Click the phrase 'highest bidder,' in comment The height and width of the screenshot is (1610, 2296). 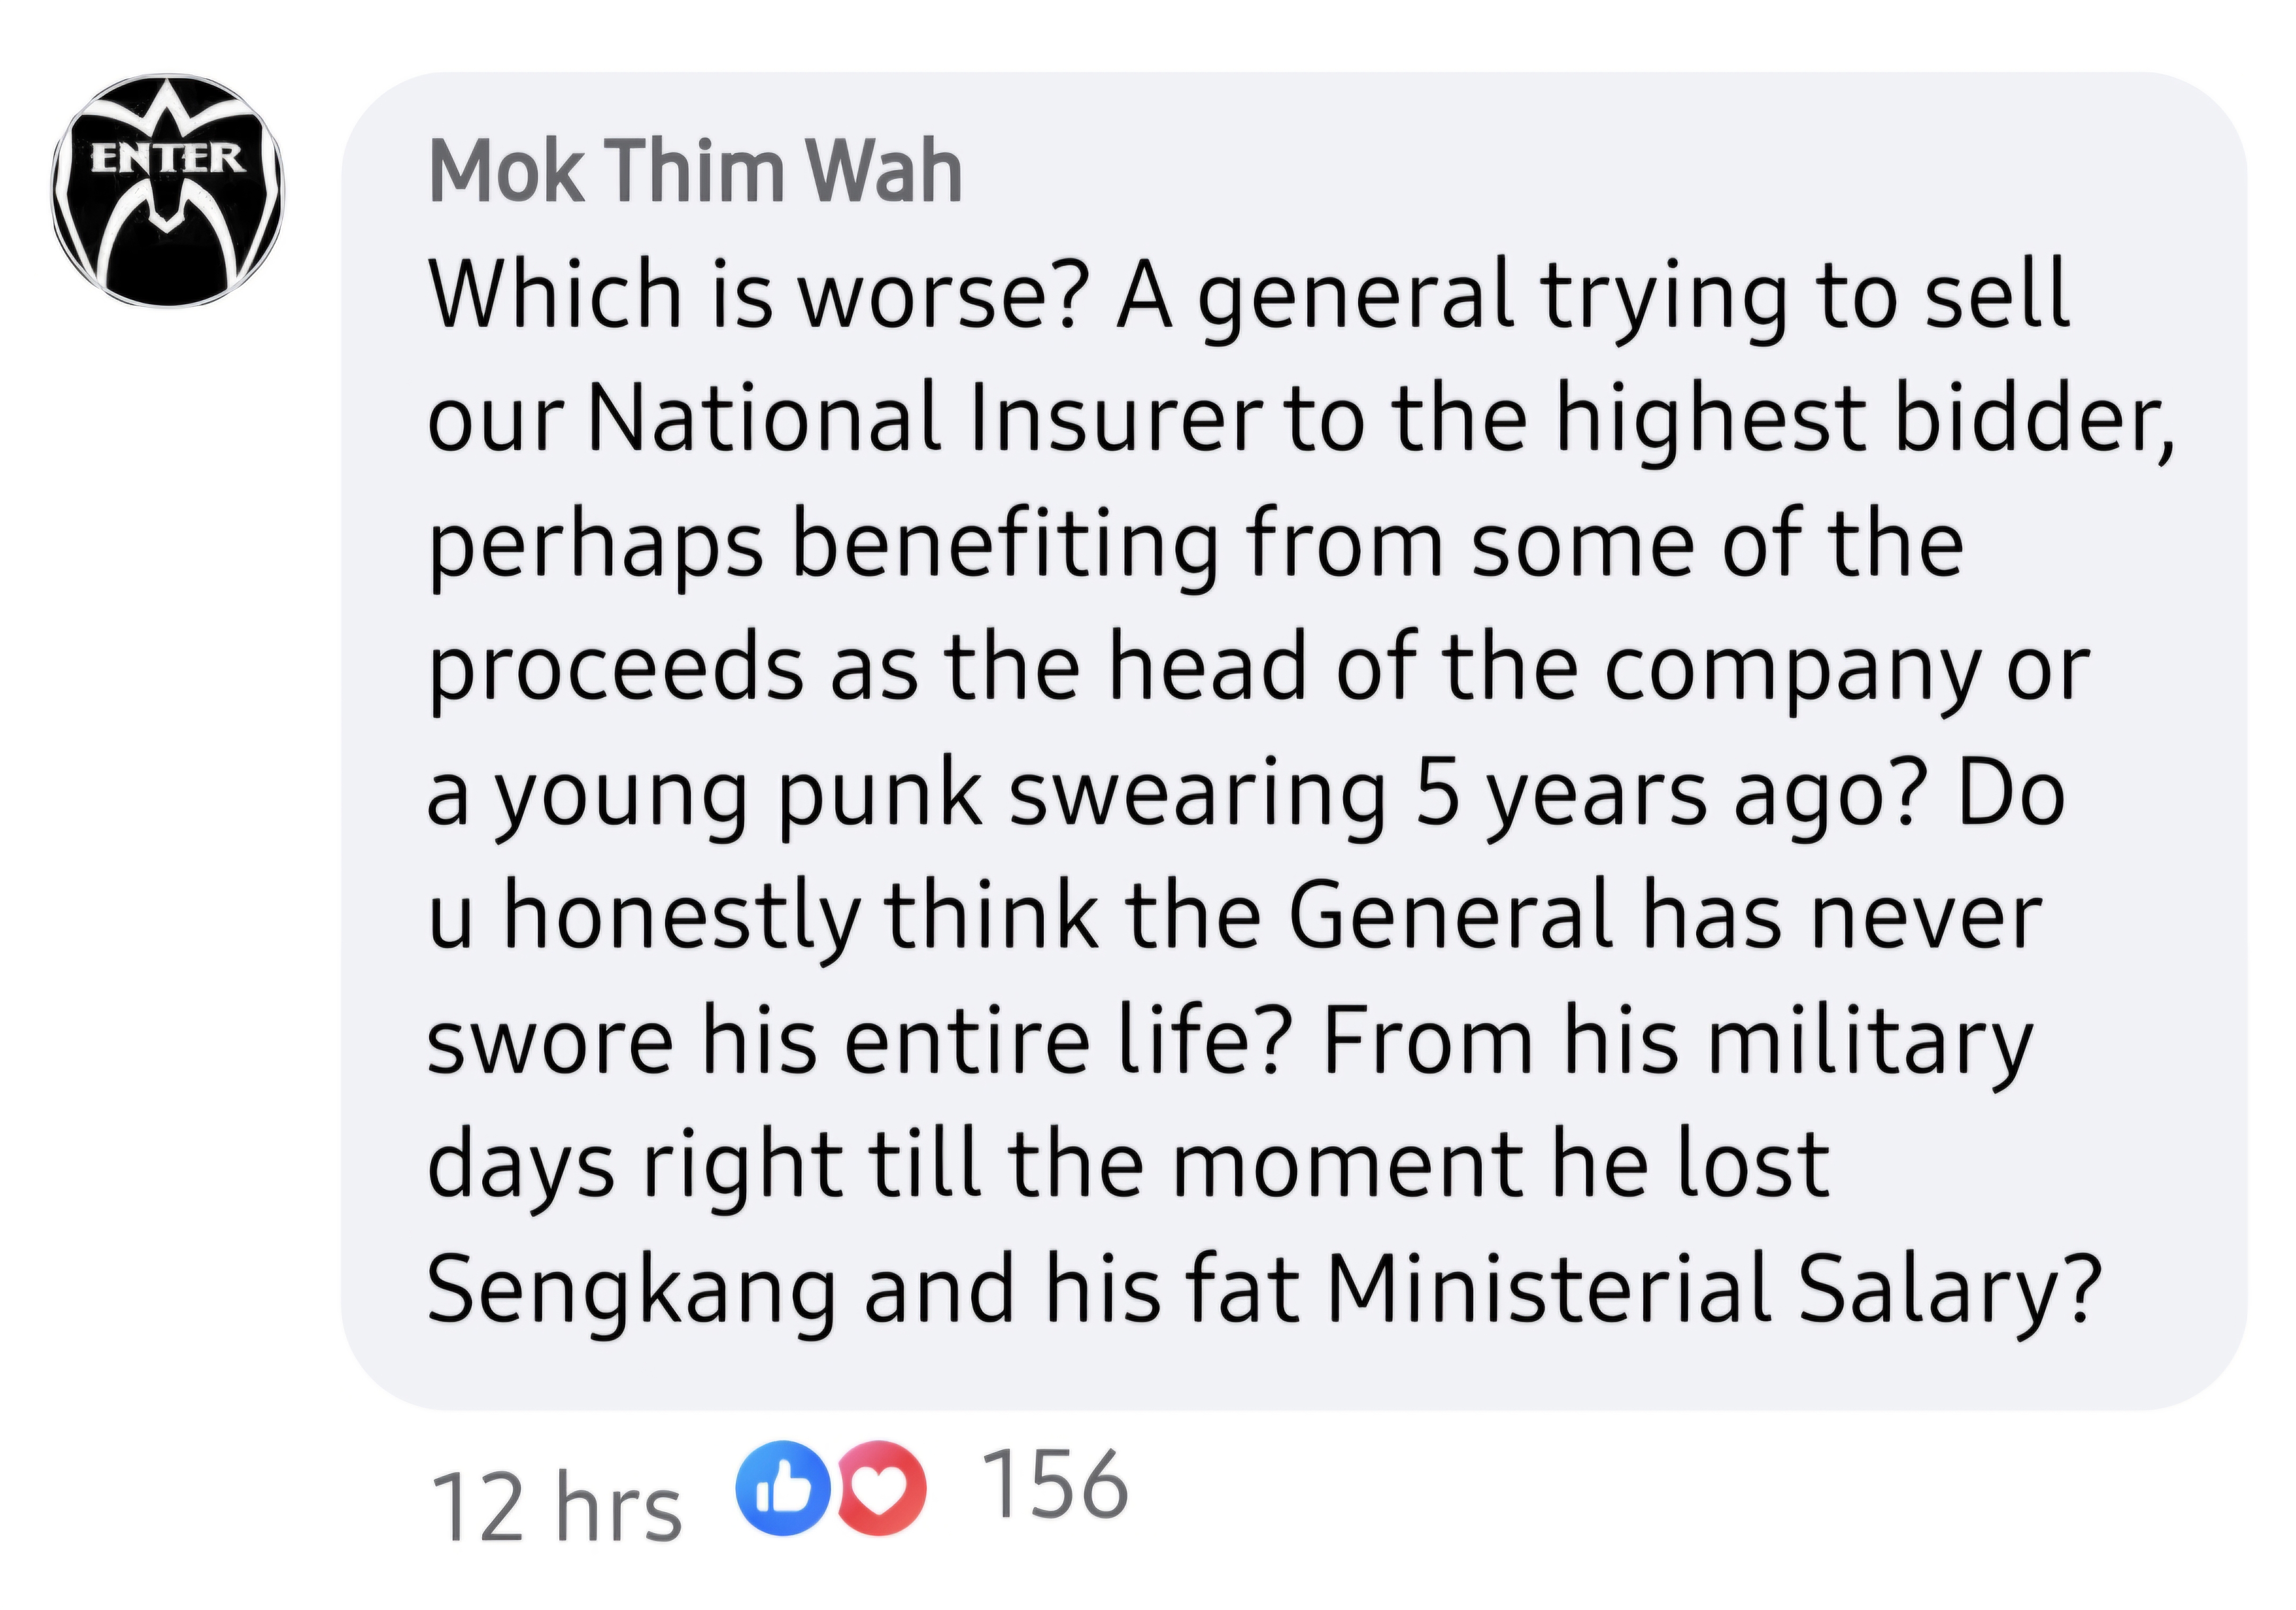point(1865,417)
